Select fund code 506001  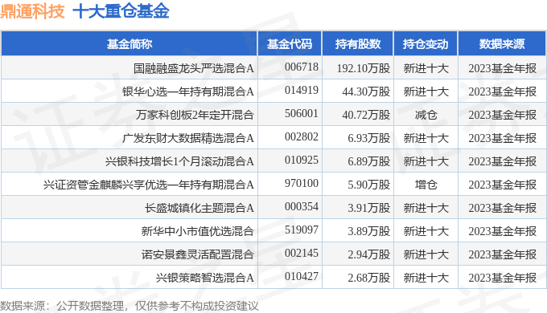click(x=302, y=113)
